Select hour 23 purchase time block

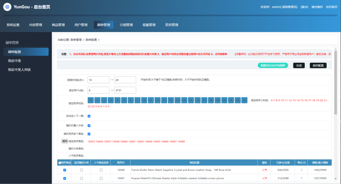coord(244,100)
